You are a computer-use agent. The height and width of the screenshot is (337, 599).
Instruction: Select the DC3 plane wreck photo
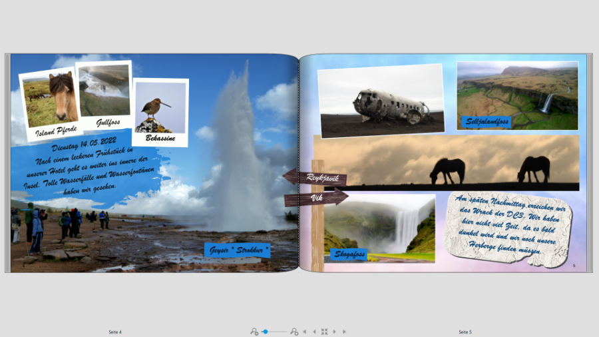click(381, 101)
